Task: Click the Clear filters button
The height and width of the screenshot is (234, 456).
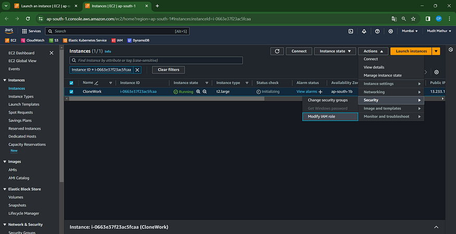Action: tap(168, 70)
